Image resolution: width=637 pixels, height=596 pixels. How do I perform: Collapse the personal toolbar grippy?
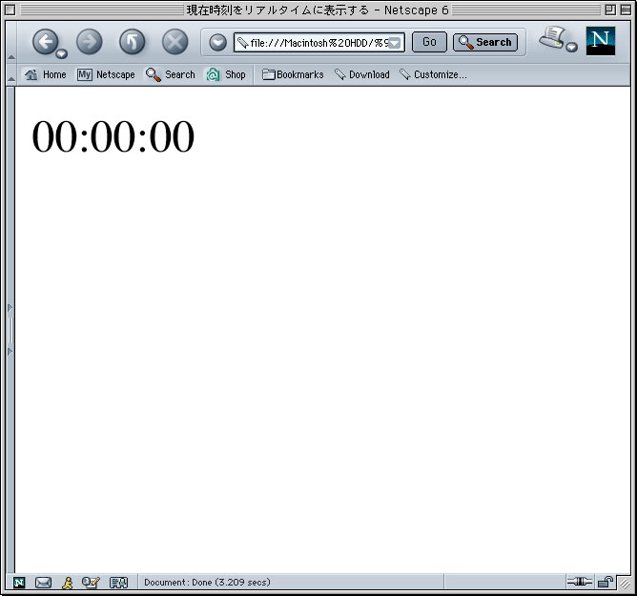tap(11, 74)
